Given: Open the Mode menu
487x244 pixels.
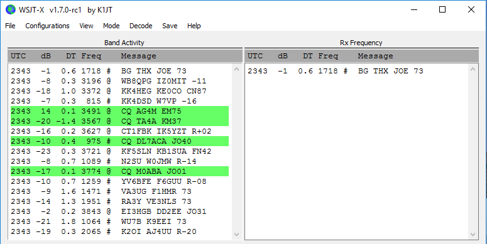Looking at the screenshot, I should click(111, 26).
